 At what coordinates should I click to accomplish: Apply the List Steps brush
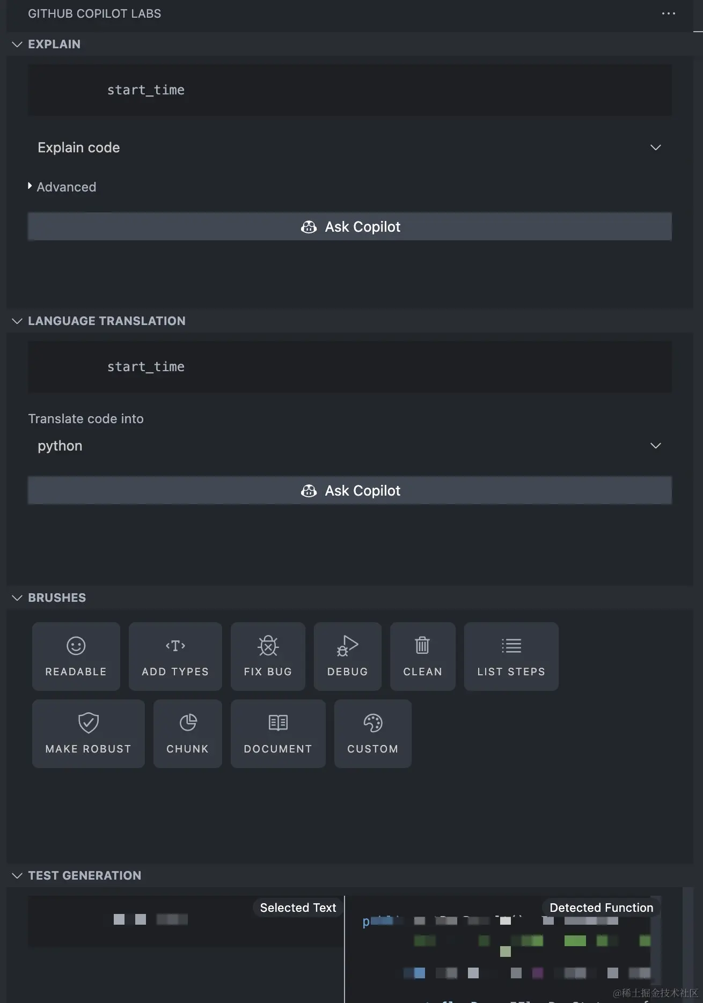[x=511, y=657]
